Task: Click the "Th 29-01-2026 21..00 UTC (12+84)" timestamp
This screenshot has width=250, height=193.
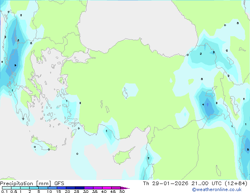Action: (195, 184)
